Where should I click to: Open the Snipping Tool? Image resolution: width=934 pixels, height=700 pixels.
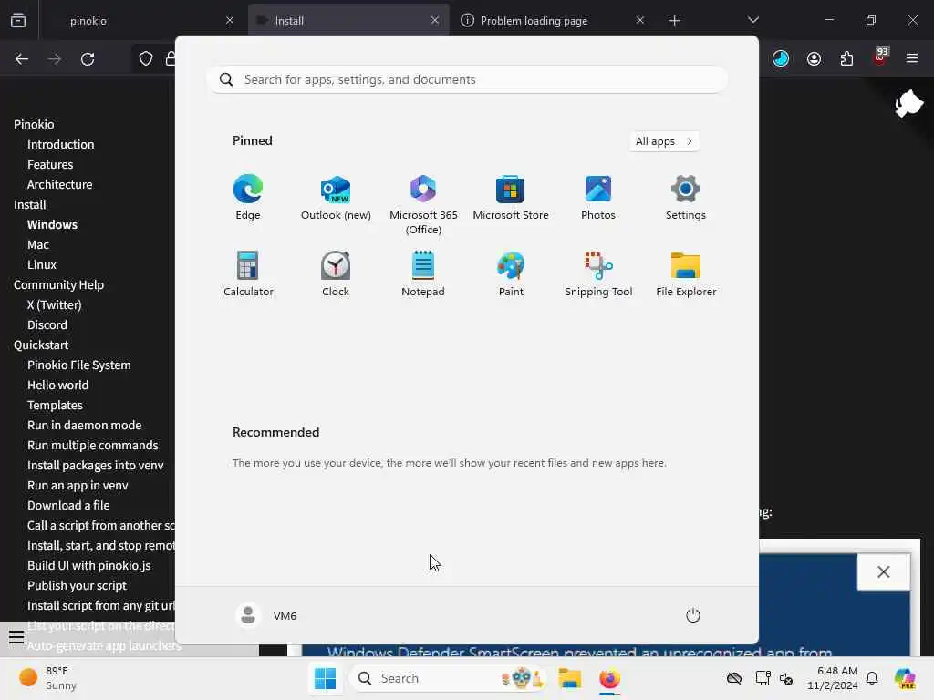pyautogui.click(x=598, y=273)
